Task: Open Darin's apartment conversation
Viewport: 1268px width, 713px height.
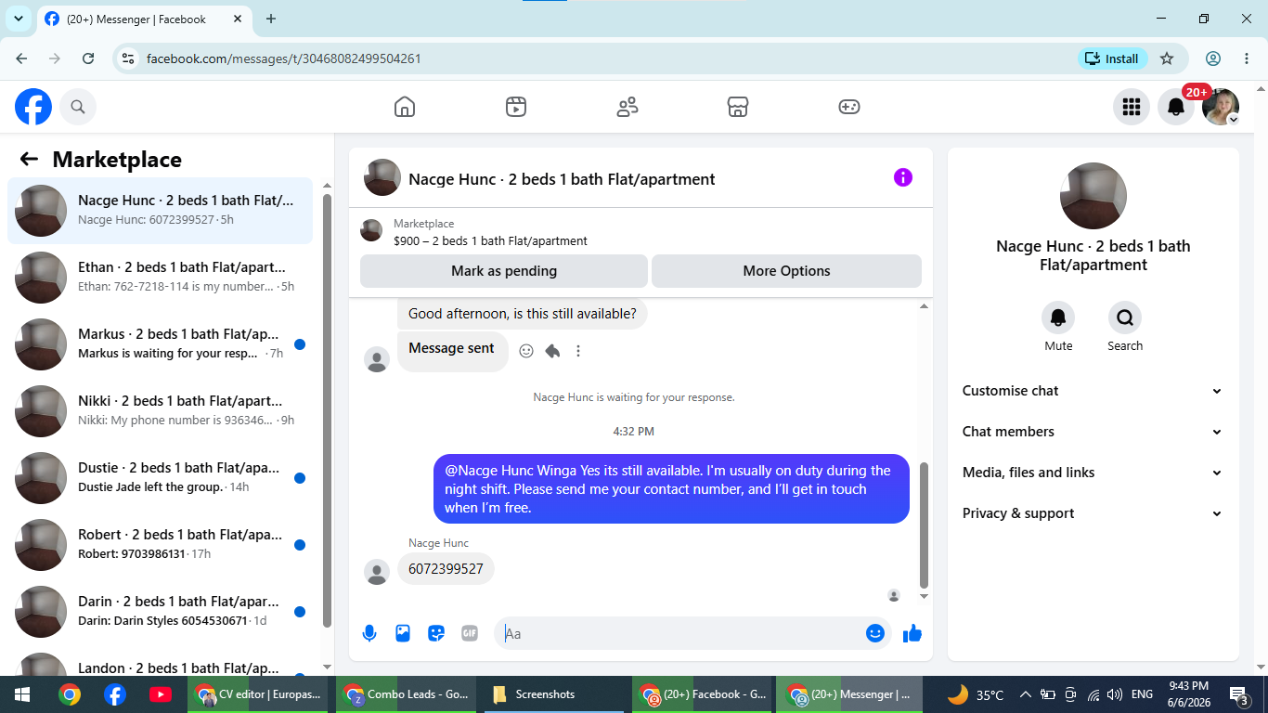Action: coord(160,612)
